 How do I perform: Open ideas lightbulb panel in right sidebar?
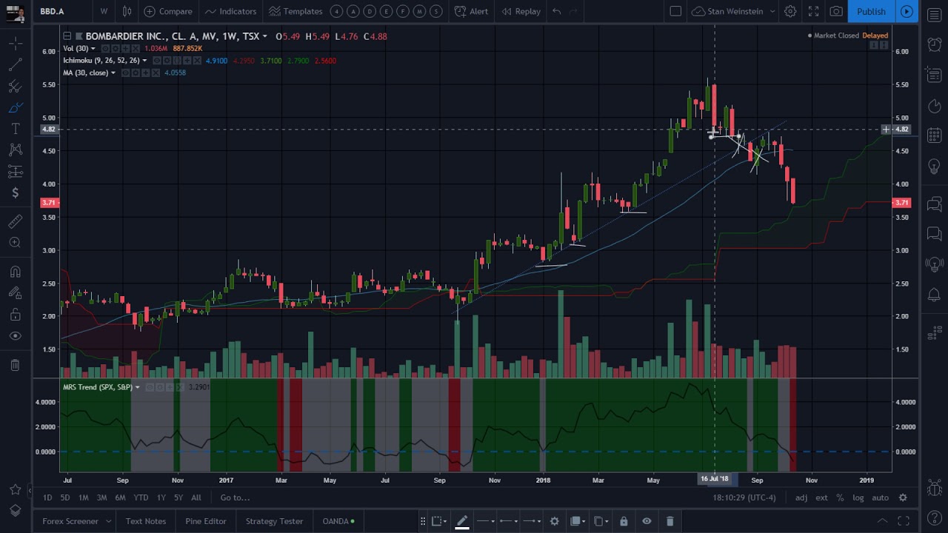point(934,166)
